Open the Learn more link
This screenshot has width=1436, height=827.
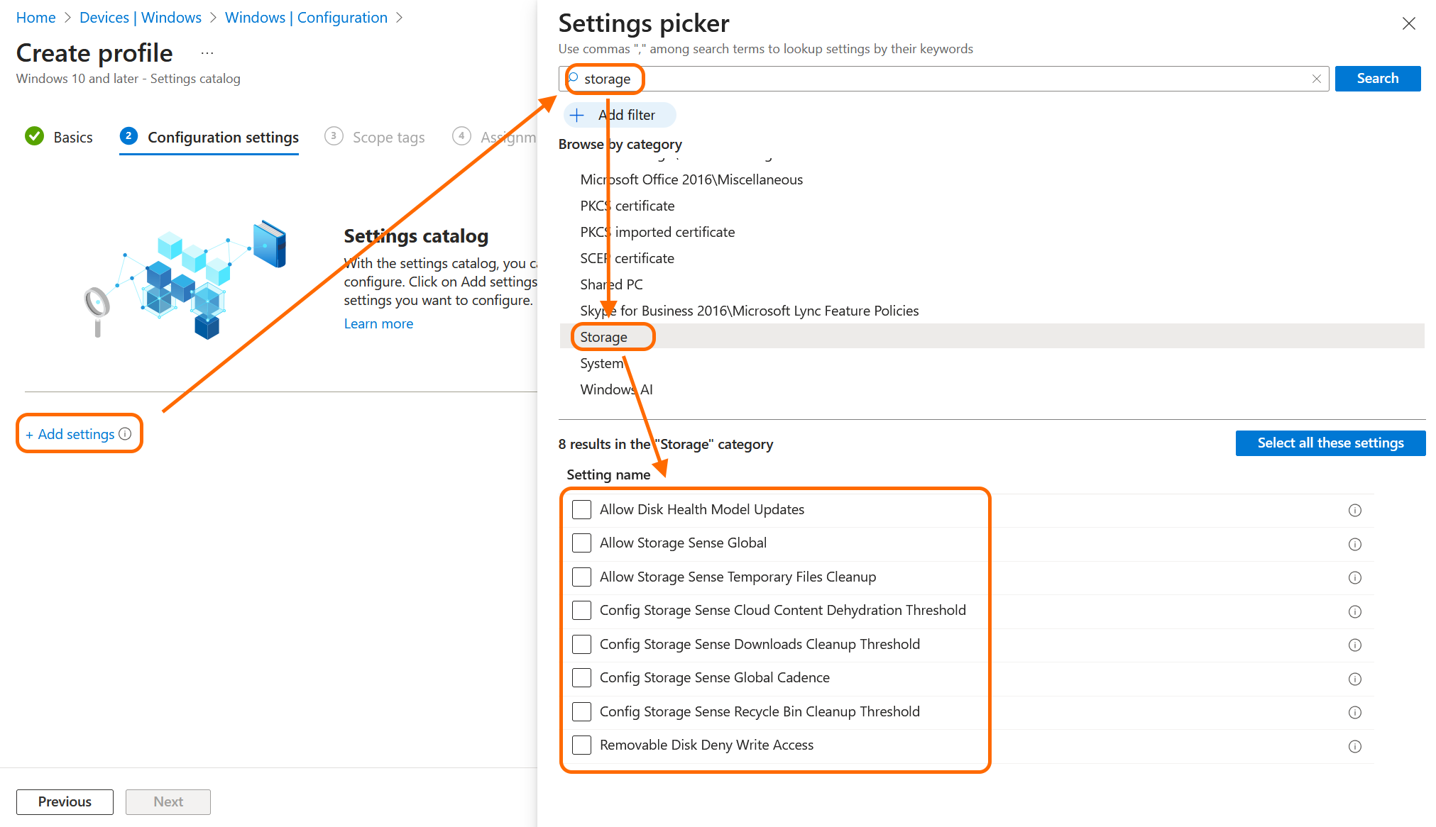(378, 323)
